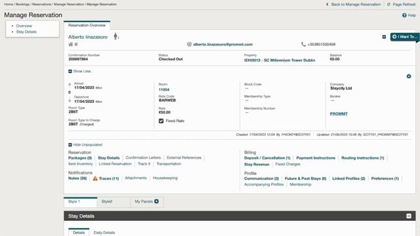Open Deposit / Cancellation (1) link
This screenshot has height=236, width=420.
(x=267, y=158)
